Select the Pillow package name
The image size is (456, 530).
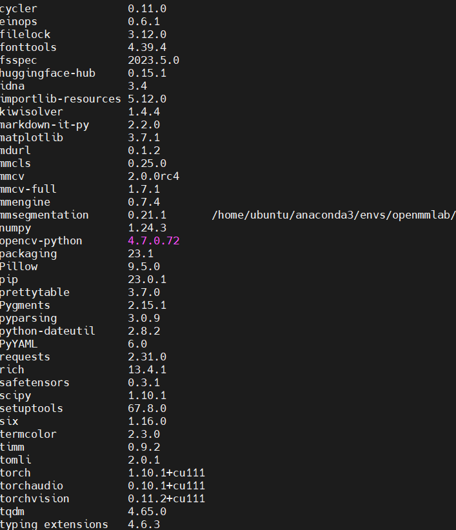(x=19, y=267)
